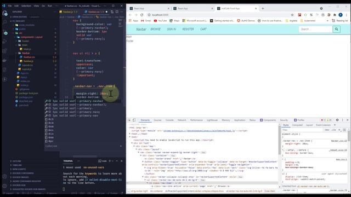Open the Search view in VS Code
Image resolution: width=351 pixels, height=197 pixels.
pos(5,22)
